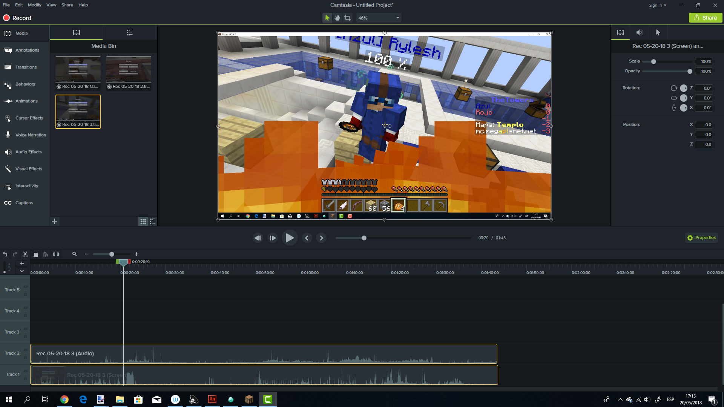
Task: Import media with the plus icon in the Media Bin
Action: (x=55, y=221)
